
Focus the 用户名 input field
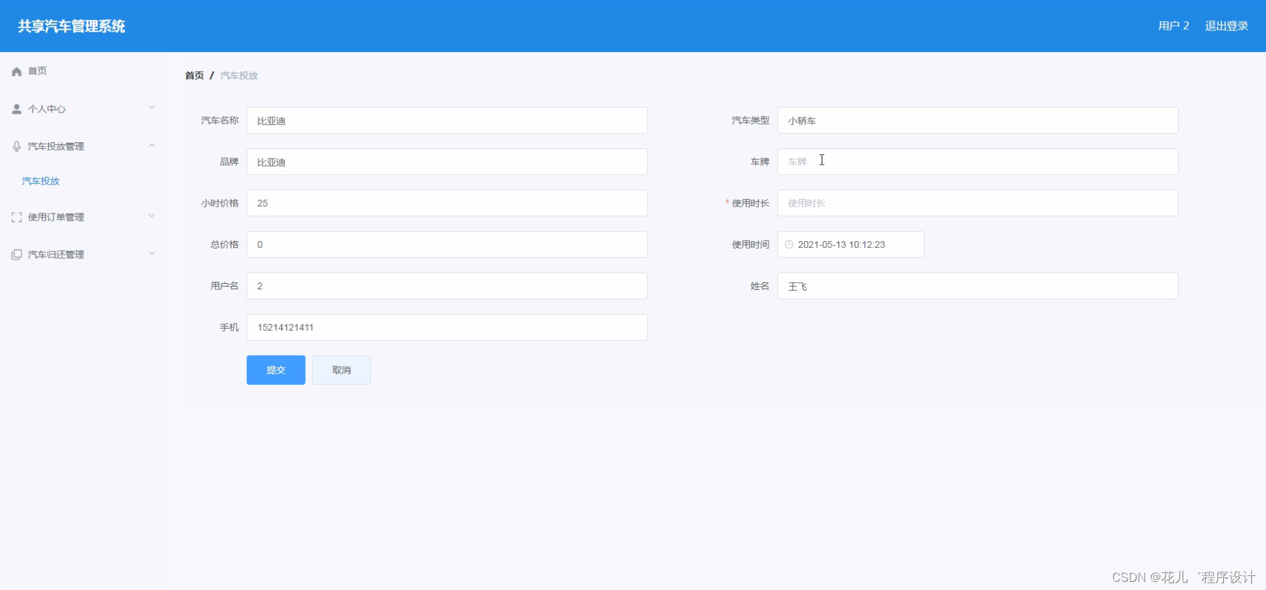447,286
